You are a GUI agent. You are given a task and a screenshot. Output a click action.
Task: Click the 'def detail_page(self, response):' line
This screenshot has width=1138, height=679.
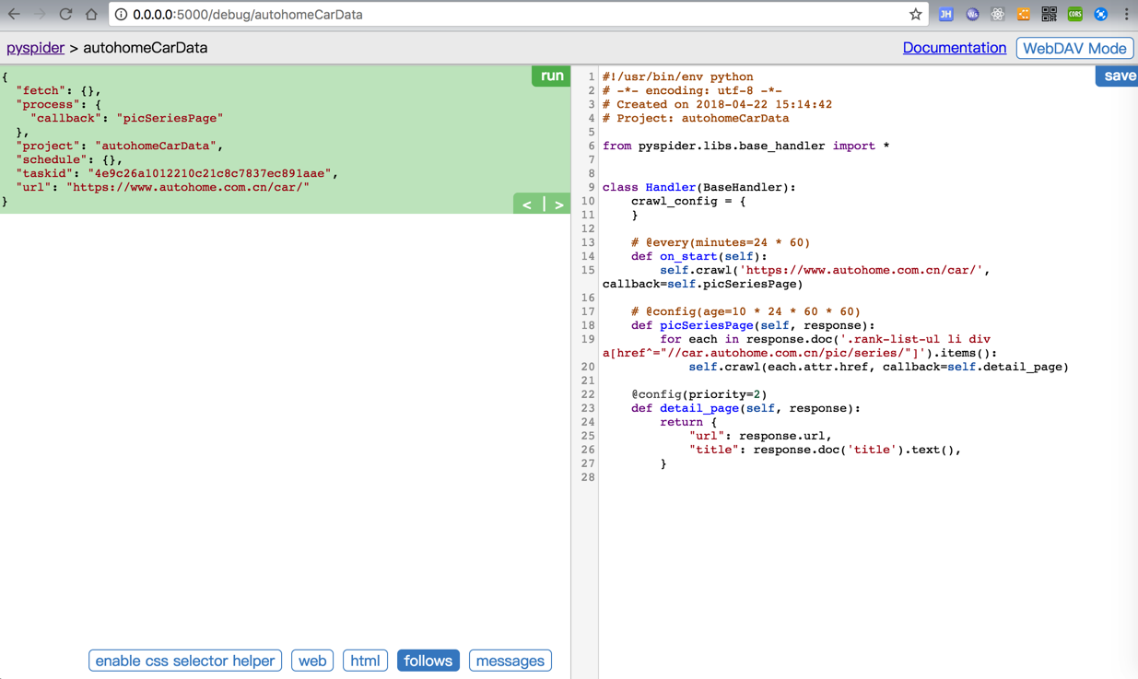(745, 408)
